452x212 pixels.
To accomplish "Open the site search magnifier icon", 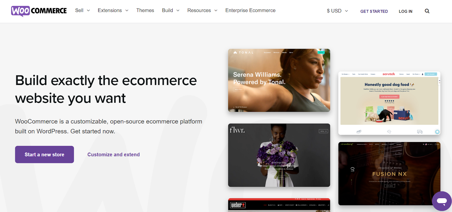I will 427,11.
